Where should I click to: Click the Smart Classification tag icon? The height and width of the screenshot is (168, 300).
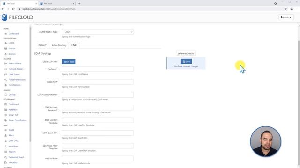(x=5, y=120)
